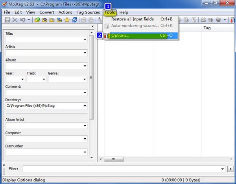
Task: Expand the Title field dropdown
Action: tap(85, 39)
